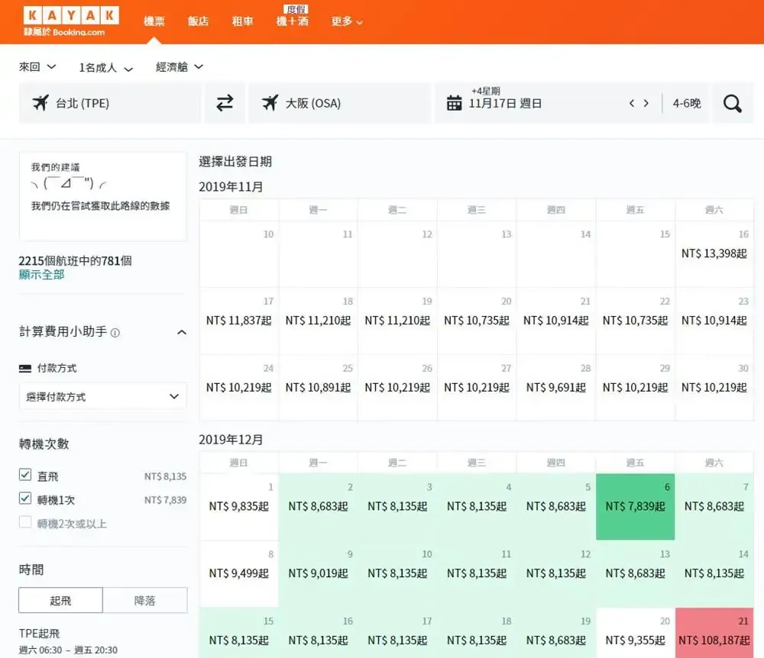Image resolution: width=764 pixels, height=658 pixels.
Task: Click the 顯示全部 link
Action: pyautogui.click(x=41, y=275)
